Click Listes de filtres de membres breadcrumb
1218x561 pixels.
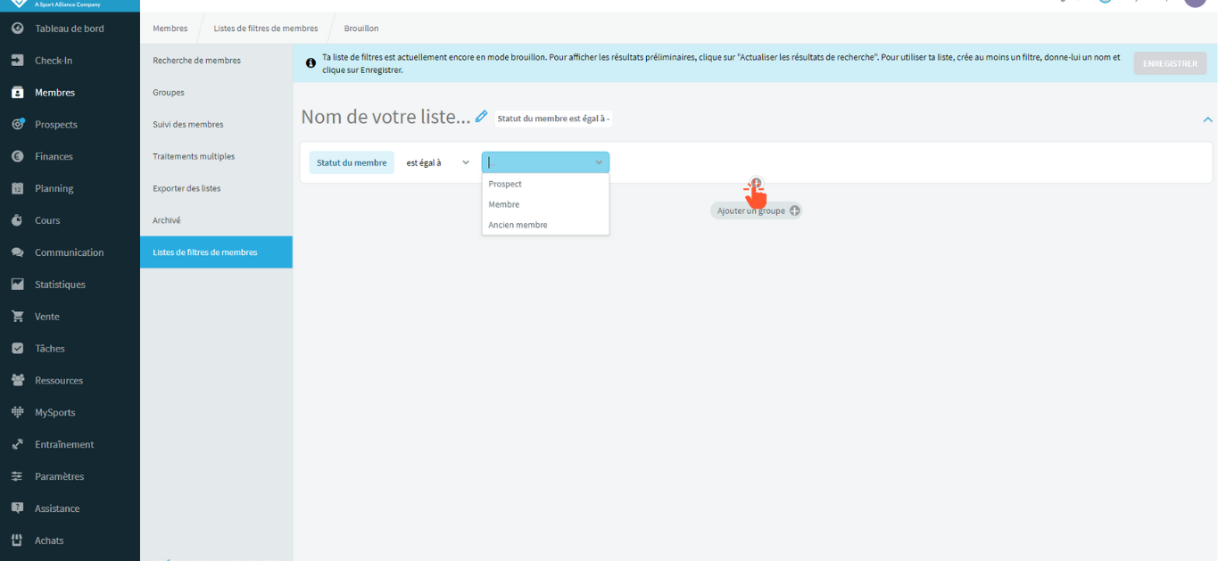tap(266, 29)
